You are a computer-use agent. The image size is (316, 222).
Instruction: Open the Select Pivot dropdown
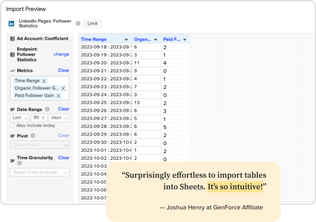point(40,145)
